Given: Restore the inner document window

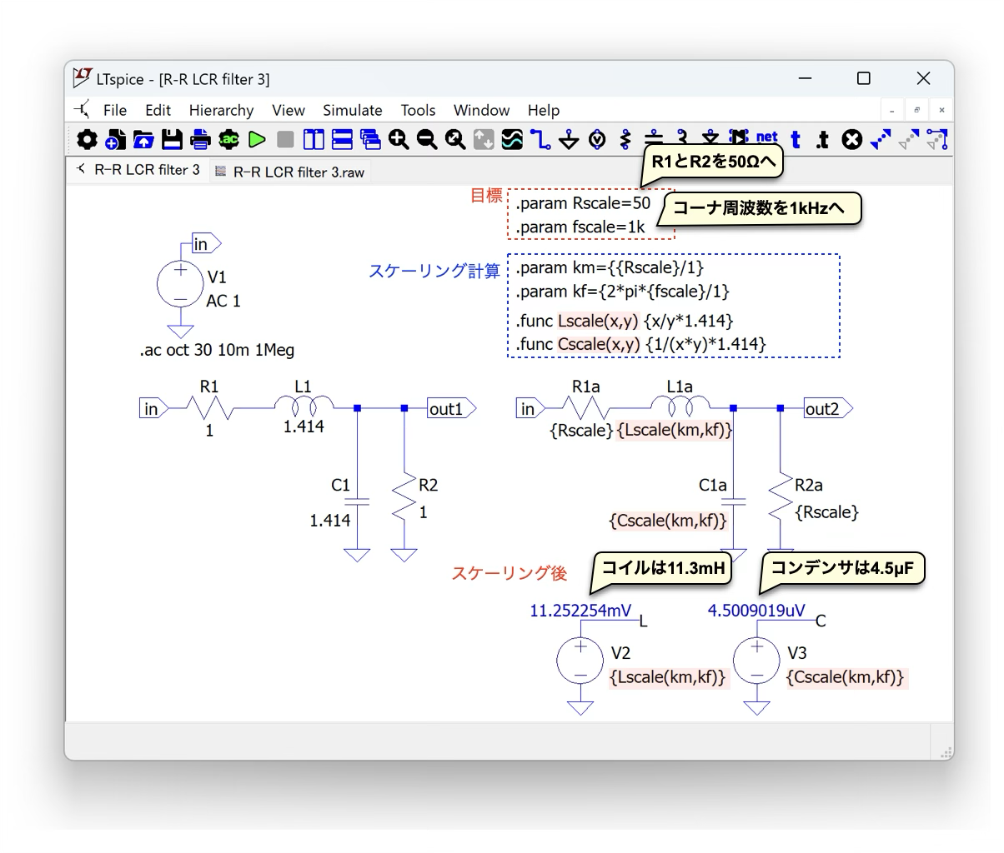Looking at the screenshot, I should pyautogui.click(x=916, y=110).
